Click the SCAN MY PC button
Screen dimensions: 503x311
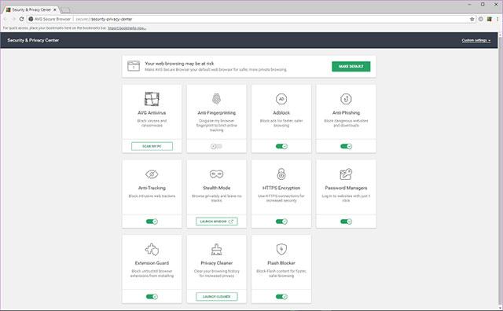[152, 146]
